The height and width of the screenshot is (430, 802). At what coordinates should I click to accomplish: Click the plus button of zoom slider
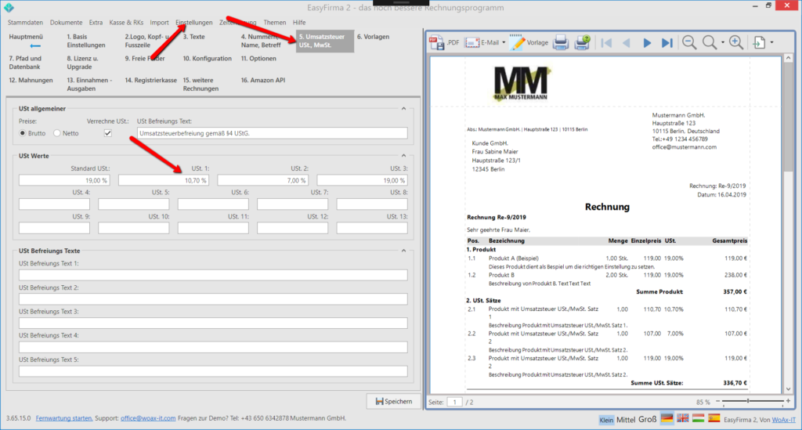pyautogui.click(x=788, y=401)
